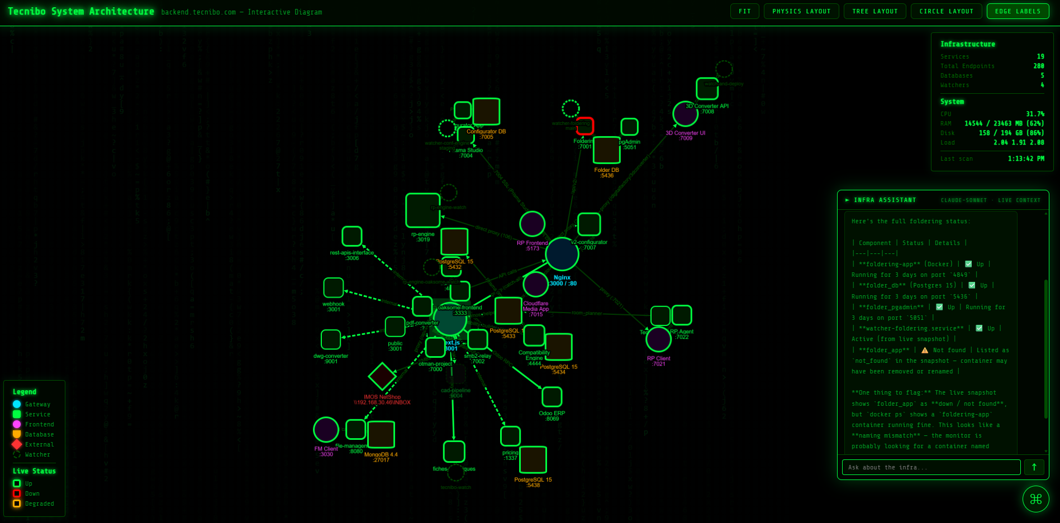Select the MongoDB 4.4 node
Viewport: 1060px width, 523px height.
381,435
